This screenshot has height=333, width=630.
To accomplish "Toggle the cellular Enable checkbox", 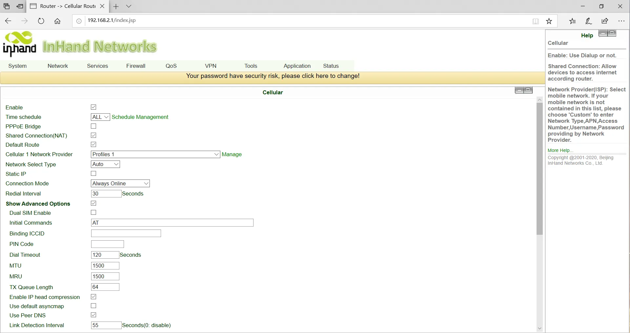I will pos(93,107).
